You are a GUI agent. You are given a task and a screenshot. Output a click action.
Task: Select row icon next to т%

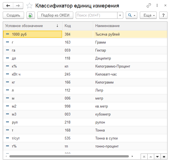click(x=7, y=146)
